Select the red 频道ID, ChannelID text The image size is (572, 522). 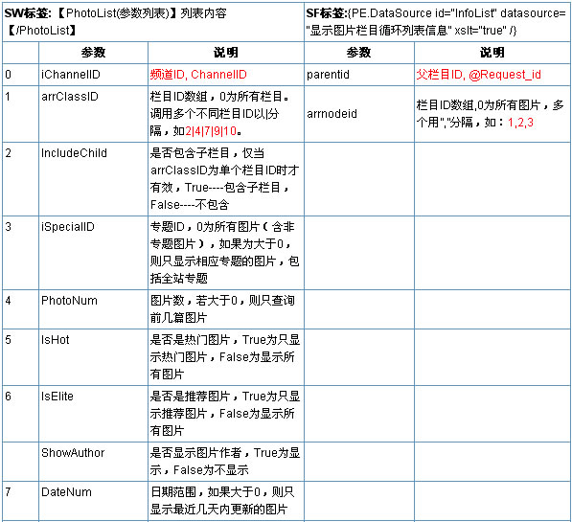[x=198, y=75]
